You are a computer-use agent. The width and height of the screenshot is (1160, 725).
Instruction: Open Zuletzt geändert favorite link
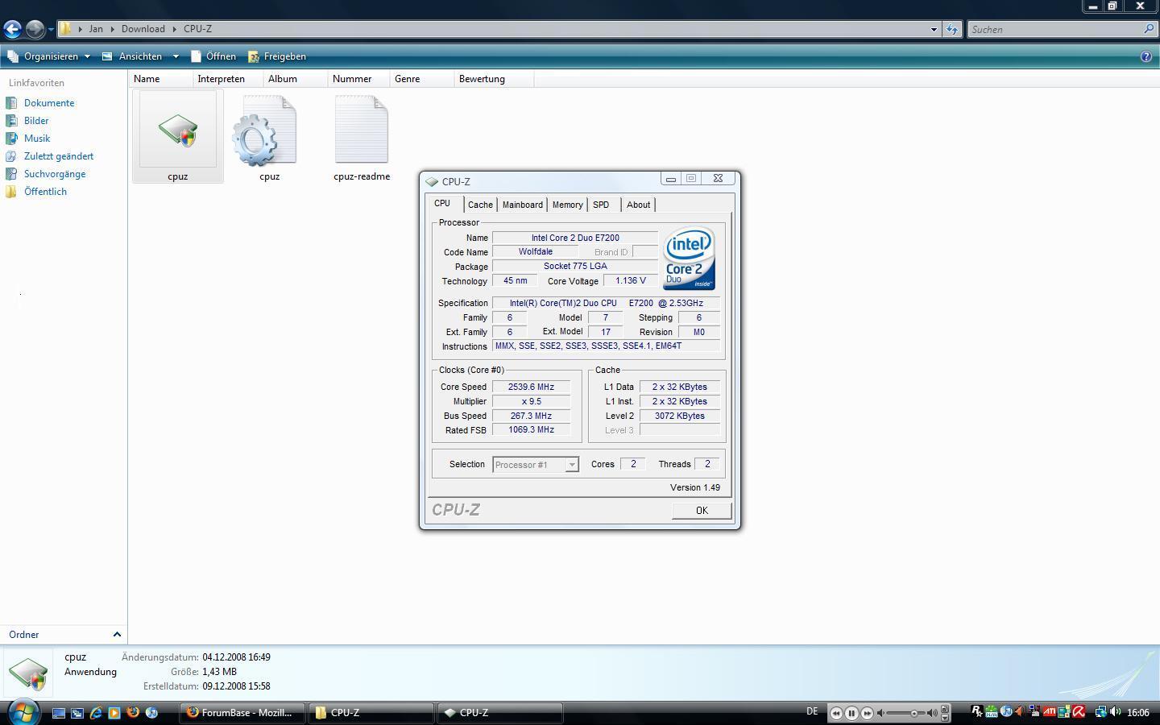59,156
